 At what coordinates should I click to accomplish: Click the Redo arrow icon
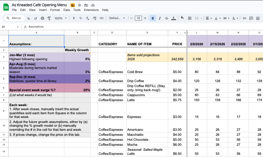[36, 18]
